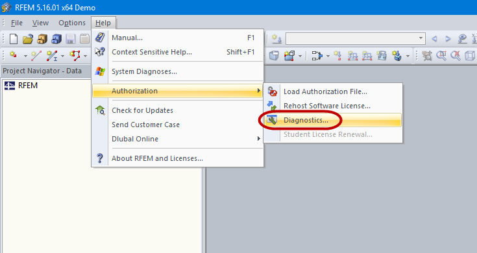
Task: Choose Load Authorization File...
Action: point(333,91)
